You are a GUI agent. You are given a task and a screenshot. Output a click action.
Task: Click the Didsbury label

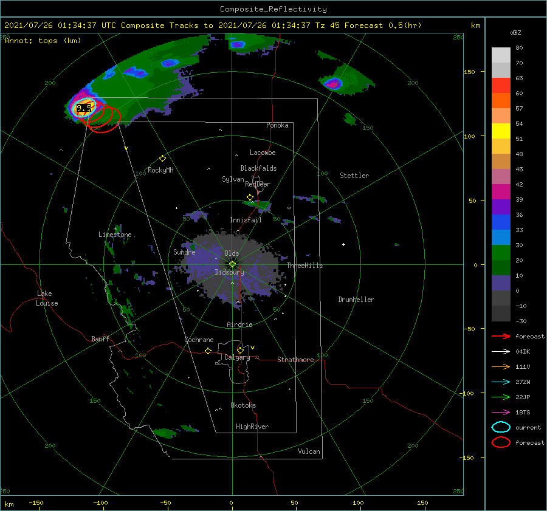(x=230, y=272)
